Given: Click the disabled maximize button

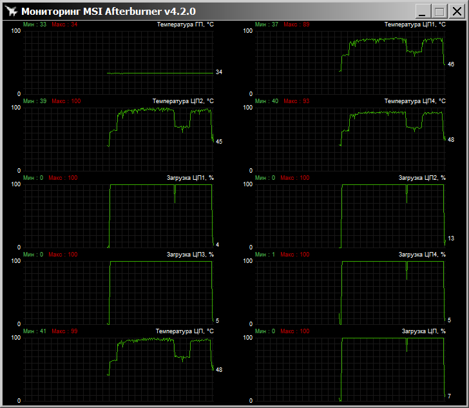Looking at the screenshot, I should (x=439, y=12).
